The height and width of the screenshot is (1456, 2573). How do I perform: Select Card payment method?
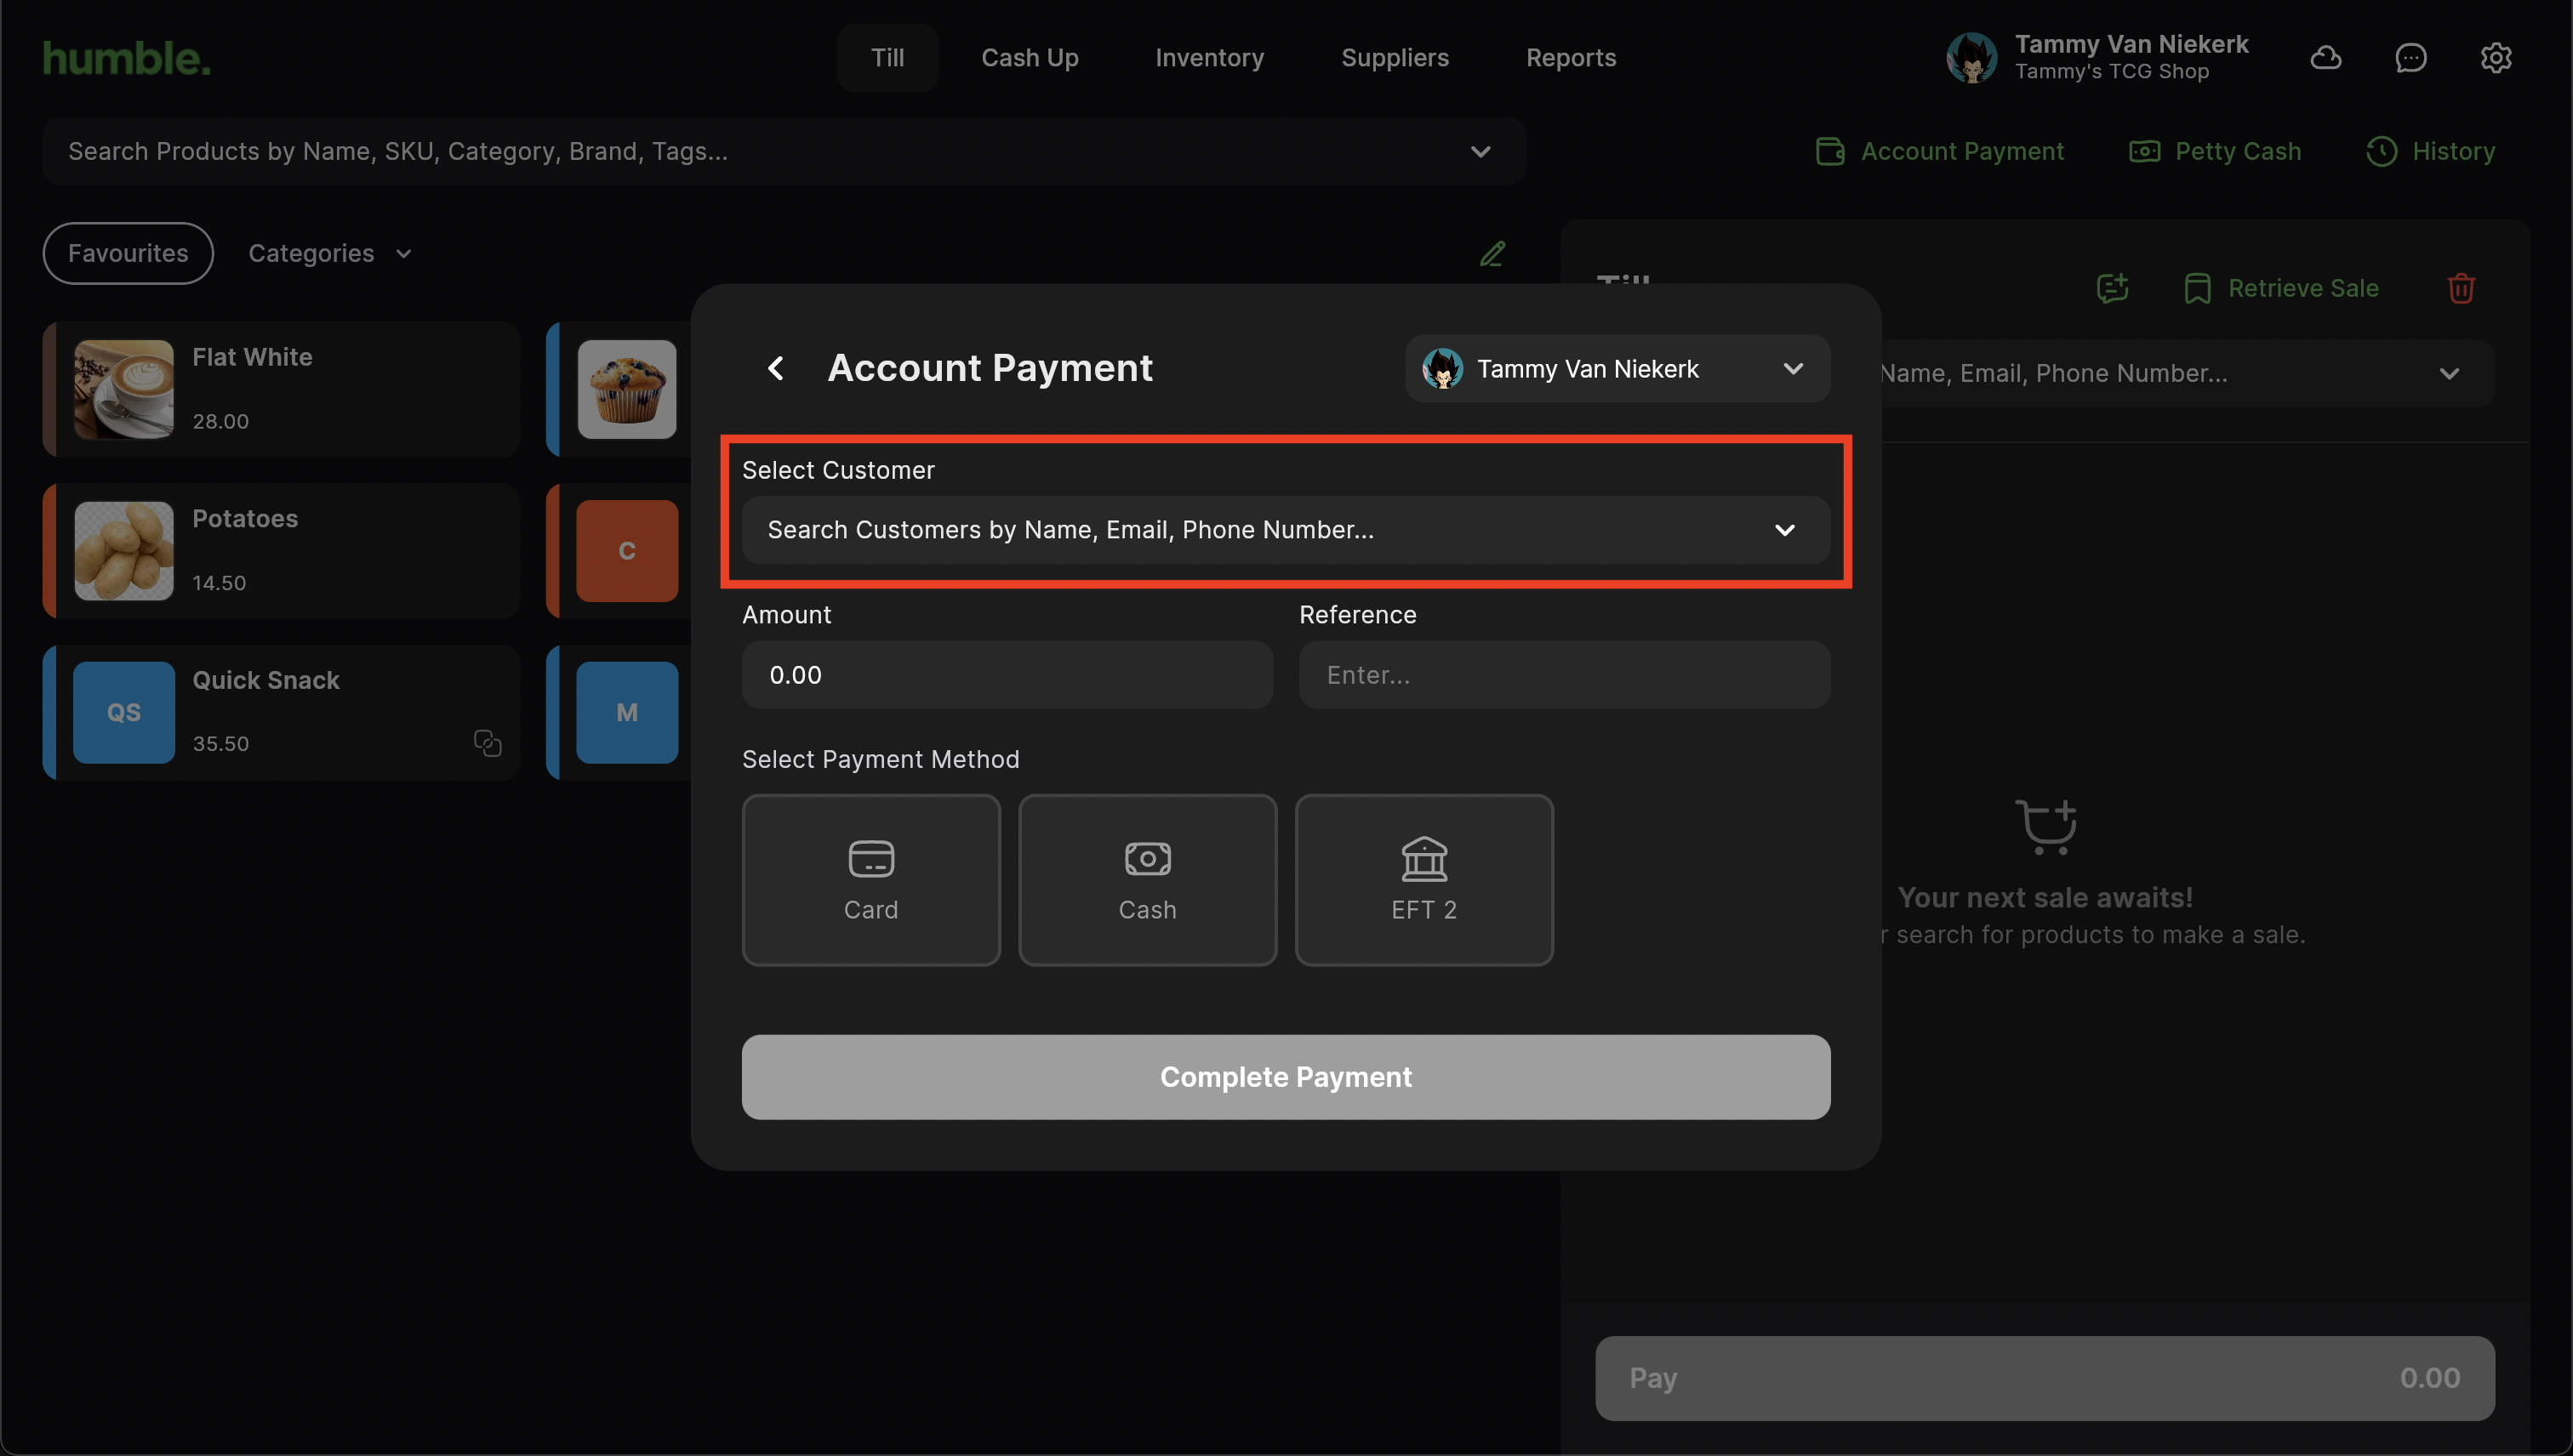[x=870, y=880]
